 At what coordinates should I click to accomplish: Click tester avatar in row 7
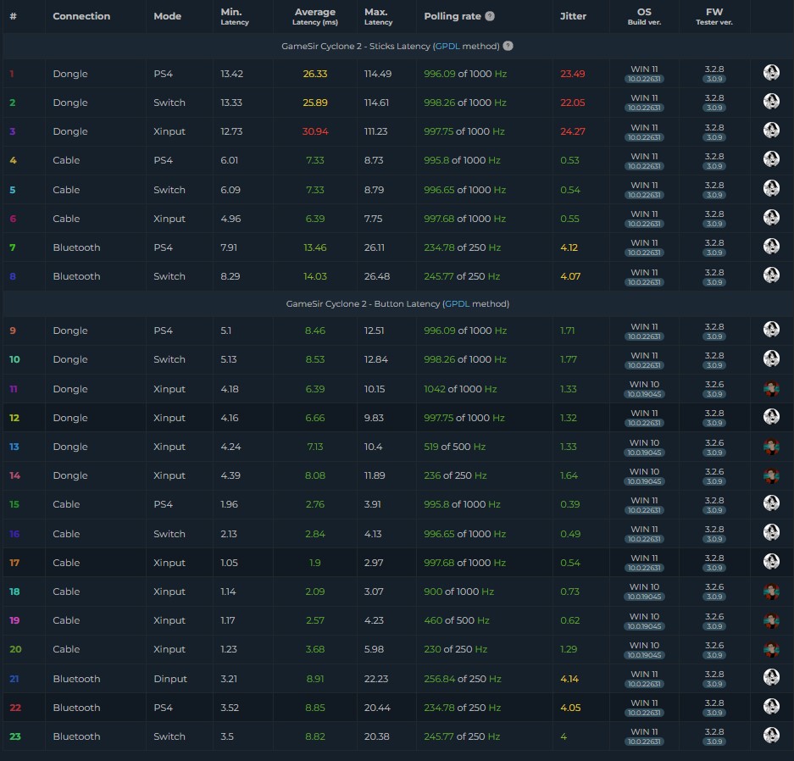click(771, 246)
